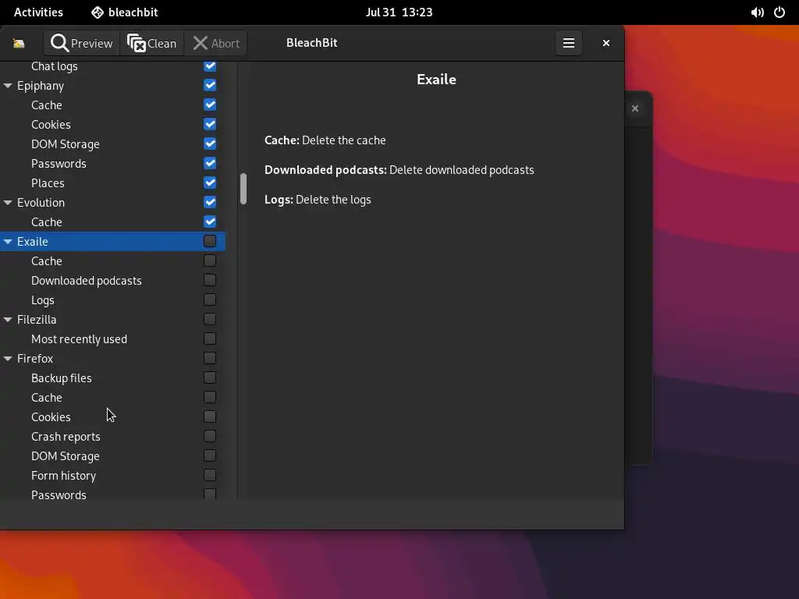
Task: Uncheck Epiphany Cookies checkbox
Action: [210, 124]
